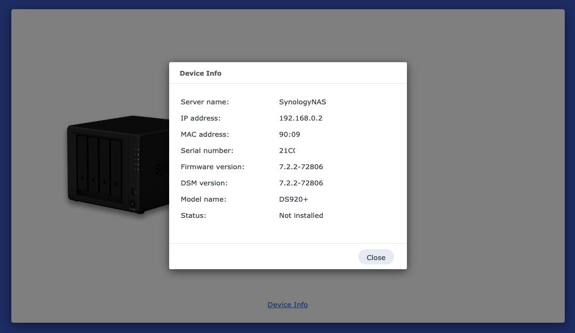This screenshot has width=575, height=333.
Task: Select the 'Firmware version:' label
Action: coord(212,166)
